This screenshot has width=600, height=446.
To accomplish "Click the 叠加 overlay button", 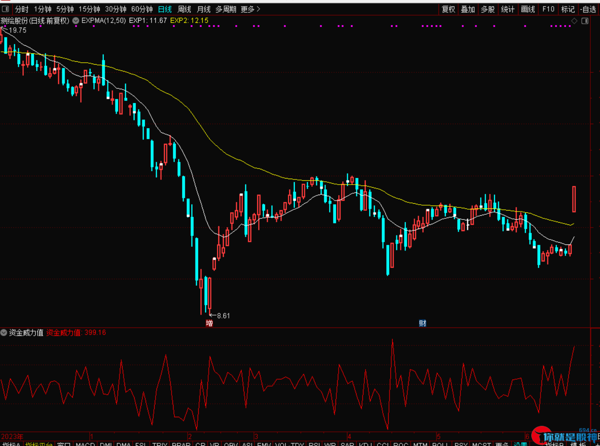I will (x=468, y=9).
